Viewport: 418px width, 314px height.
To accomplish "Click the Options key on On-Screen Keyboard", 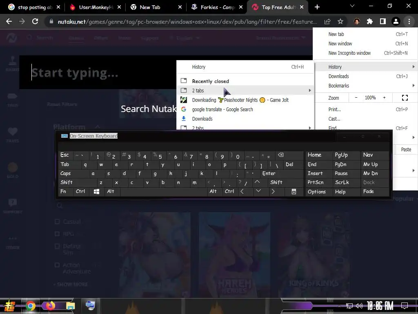I will click(318, 191).
